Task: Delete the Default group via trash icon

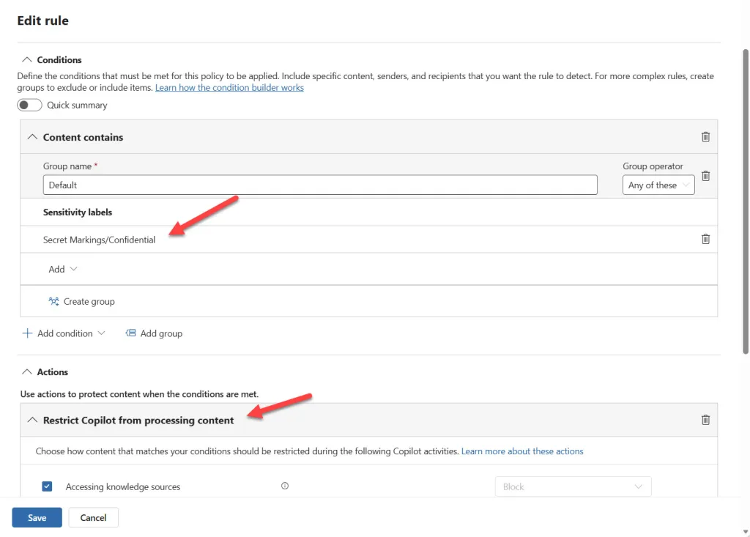Action: click(705, 176)
